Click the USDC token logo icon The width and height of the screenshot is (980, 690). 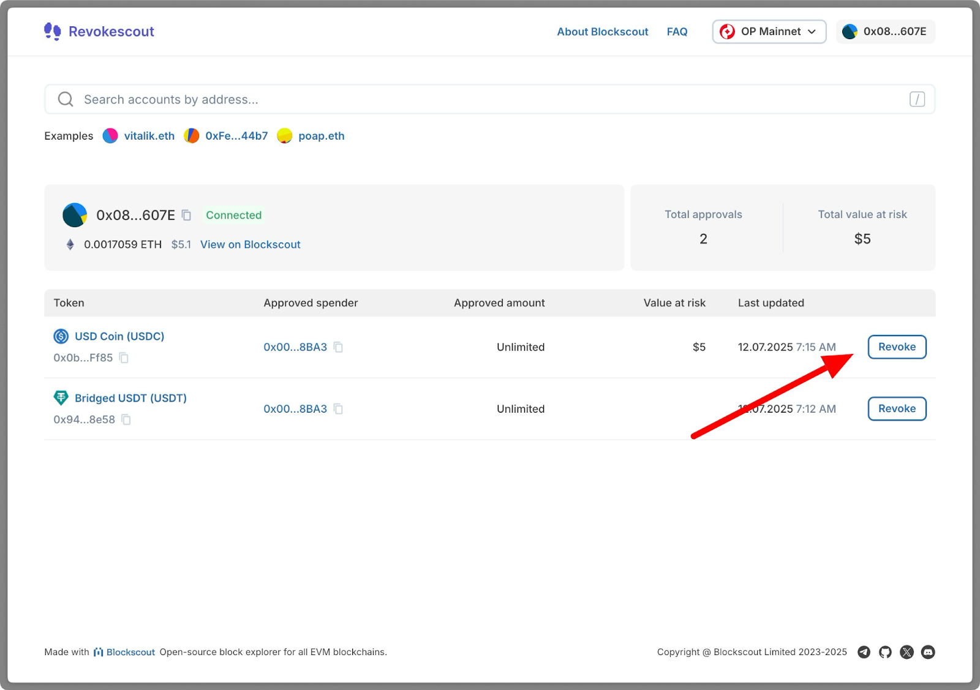click(61, 336)
